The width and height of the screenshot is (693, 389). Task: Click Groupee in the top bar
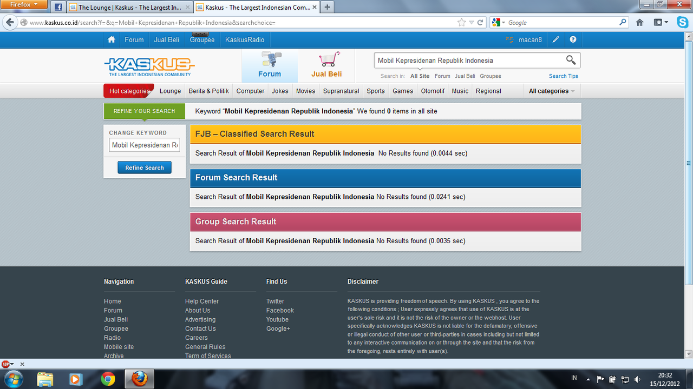tap(202, 39)
